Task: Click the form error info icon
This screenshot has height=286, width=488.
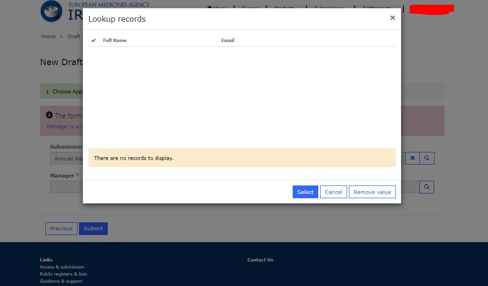Action: [x=49, y=115]
